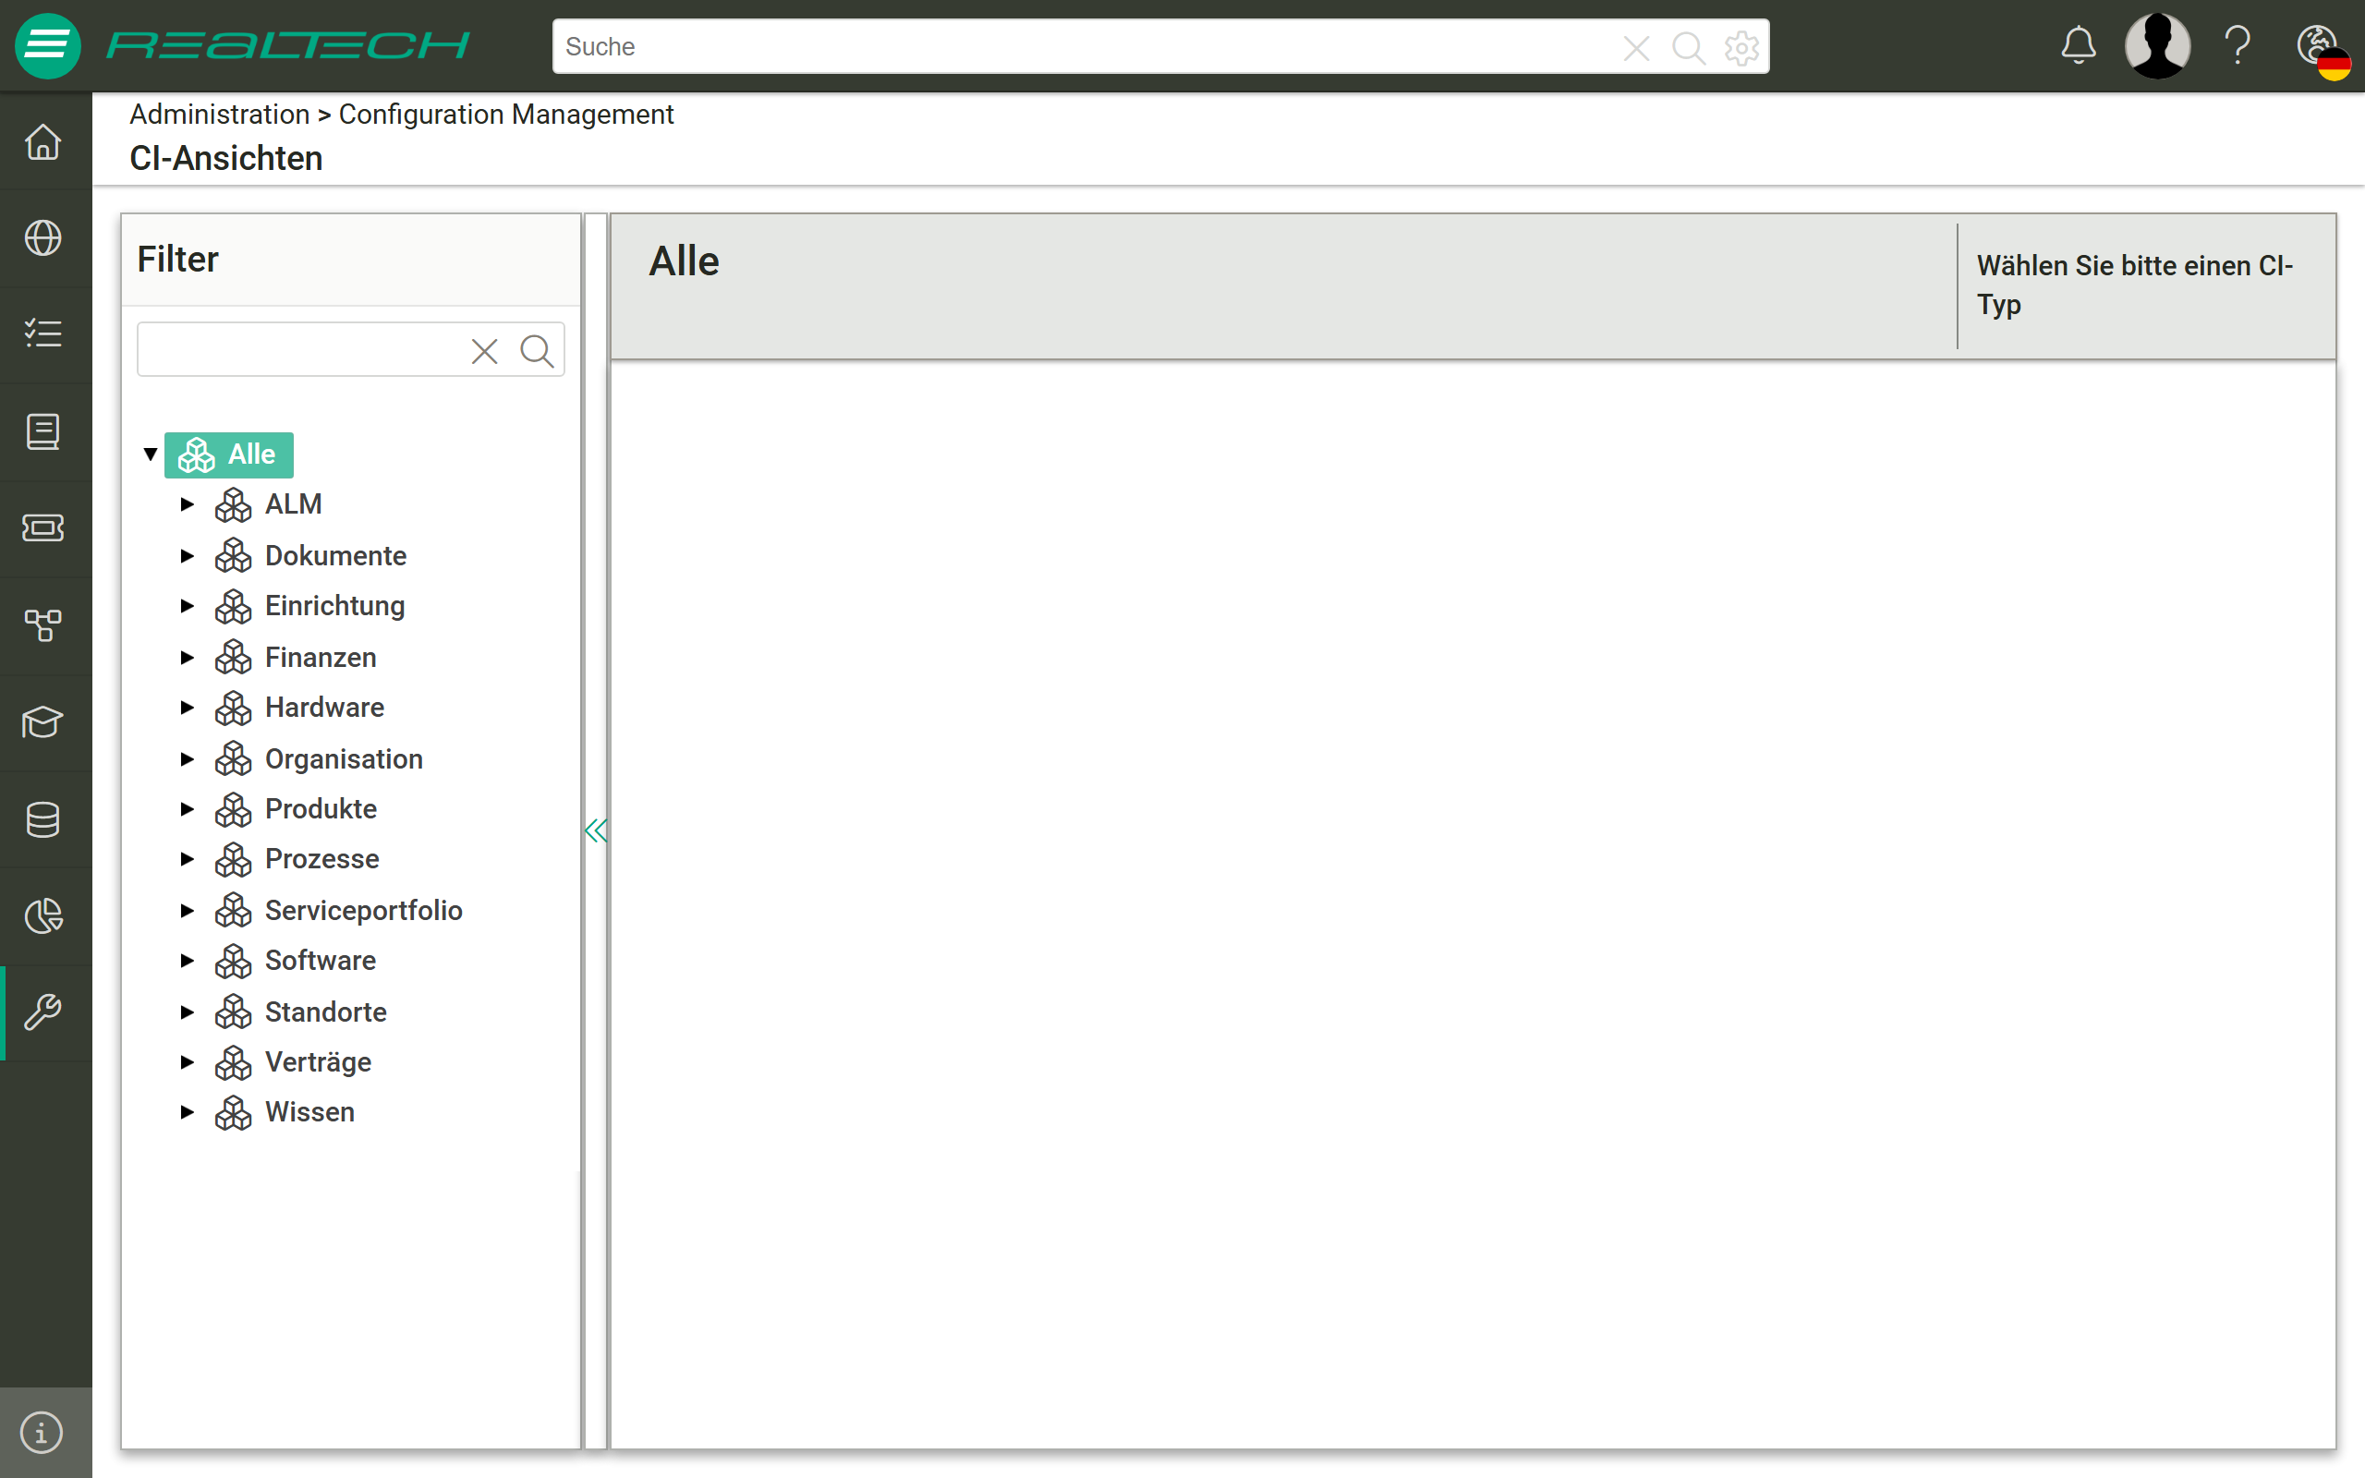Select Organisation in the tree
Image resolution: width=2365 pixels, height=1478 pixels.
(x=344, y=759)
